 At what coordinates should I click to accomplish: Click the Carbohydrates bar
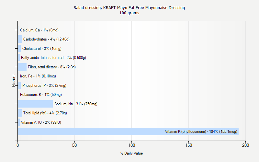point(20,39)
